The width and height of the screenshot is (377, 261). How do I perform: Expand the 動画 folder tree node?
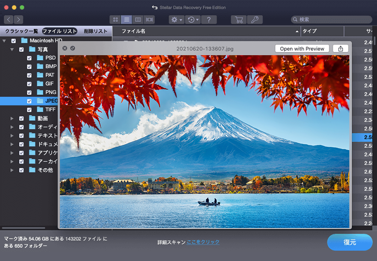click(x=12, y=119)
